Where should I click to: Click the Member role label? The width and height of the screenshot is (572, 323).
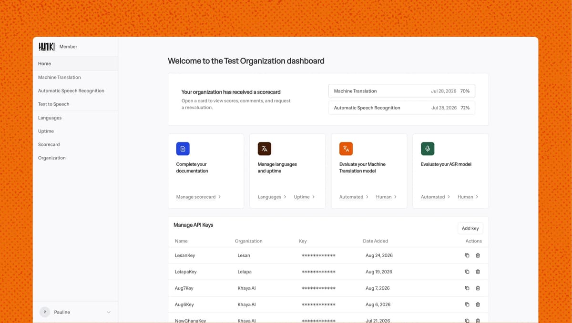tap(68, 47)
